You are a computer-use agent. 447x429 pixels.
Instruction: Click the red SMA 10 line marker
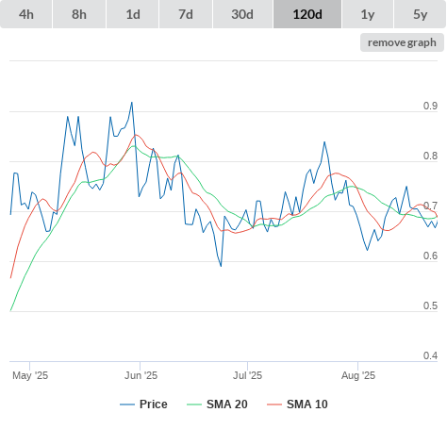tap(274, 404)
